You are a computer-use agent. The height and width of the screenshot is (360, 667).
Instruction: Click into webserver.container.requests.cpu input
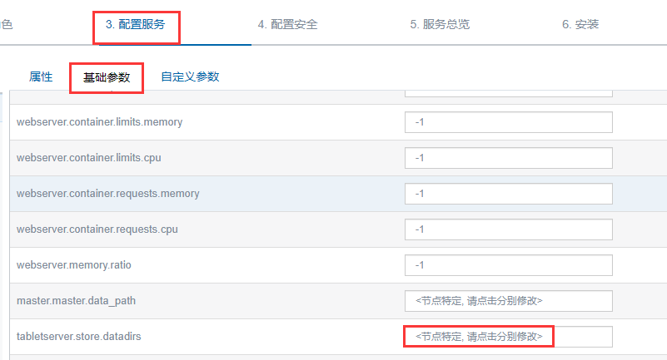tap(508, 229)
